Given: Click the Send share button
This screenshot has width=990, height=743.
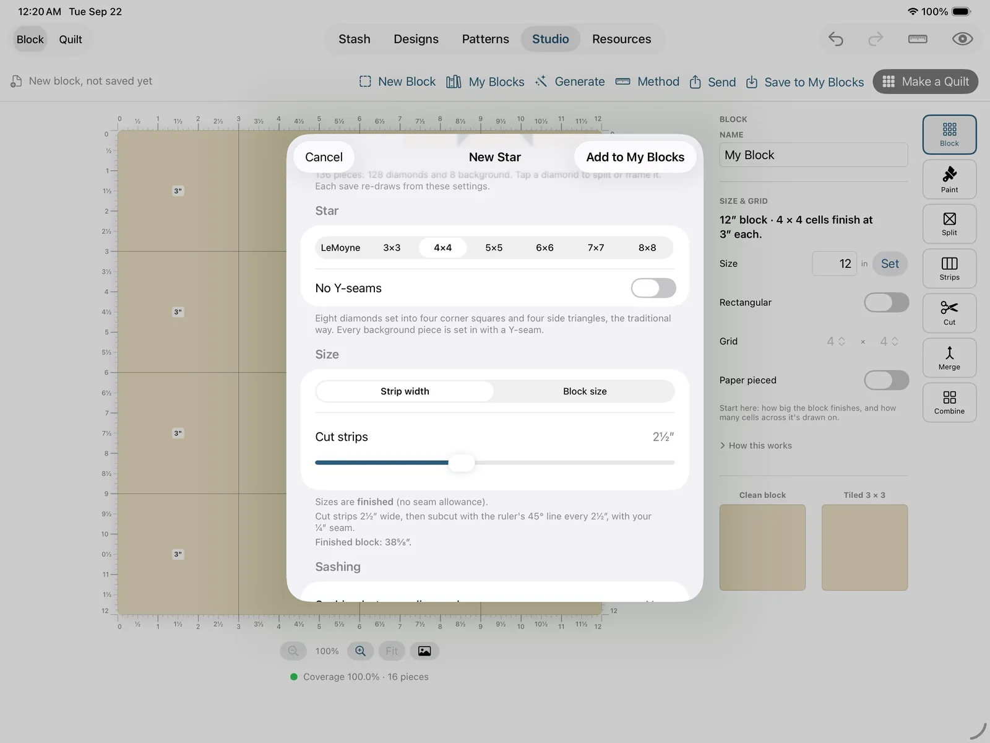Looking at the screenshot, I should click(x=712, y=82).
